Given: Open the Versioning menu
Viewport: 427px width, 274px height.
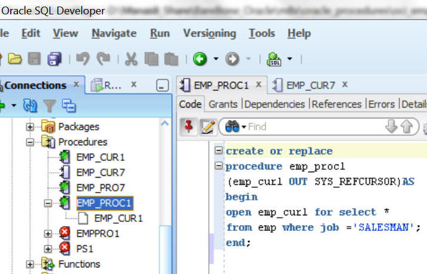Looking at the screenshot, I should [x=210, y=34].
